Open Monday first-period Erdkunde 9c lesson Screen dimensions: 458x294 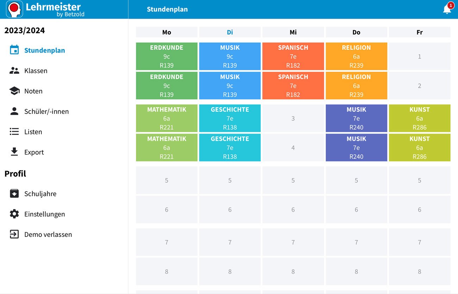pos(167,56)
